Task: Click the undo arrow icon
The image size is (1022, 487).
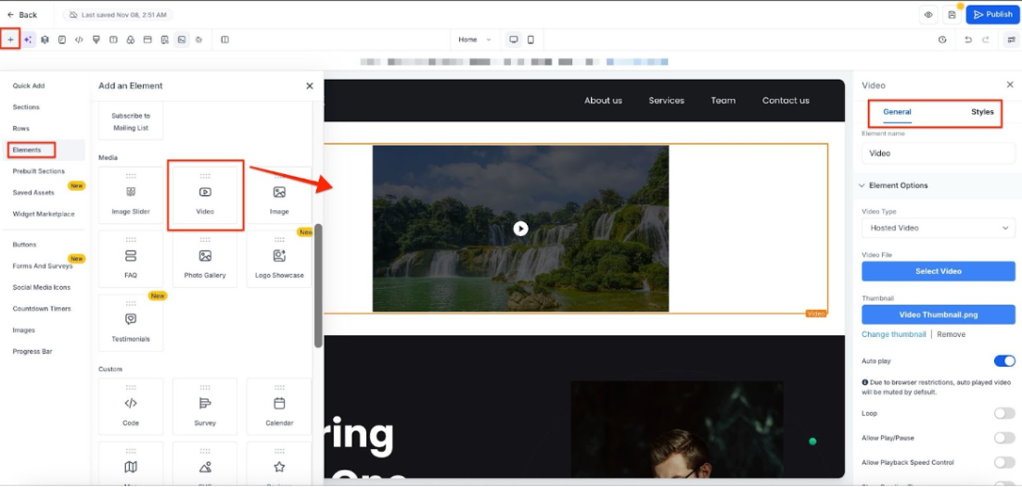Action: 968,40
